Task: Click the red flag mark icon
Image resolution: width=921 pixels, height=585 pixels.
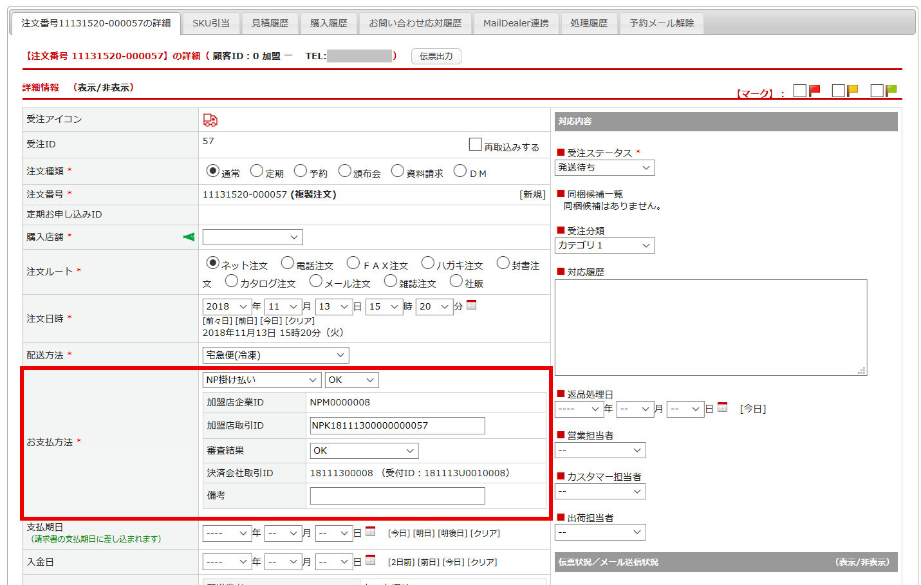Action: point(814,91)
